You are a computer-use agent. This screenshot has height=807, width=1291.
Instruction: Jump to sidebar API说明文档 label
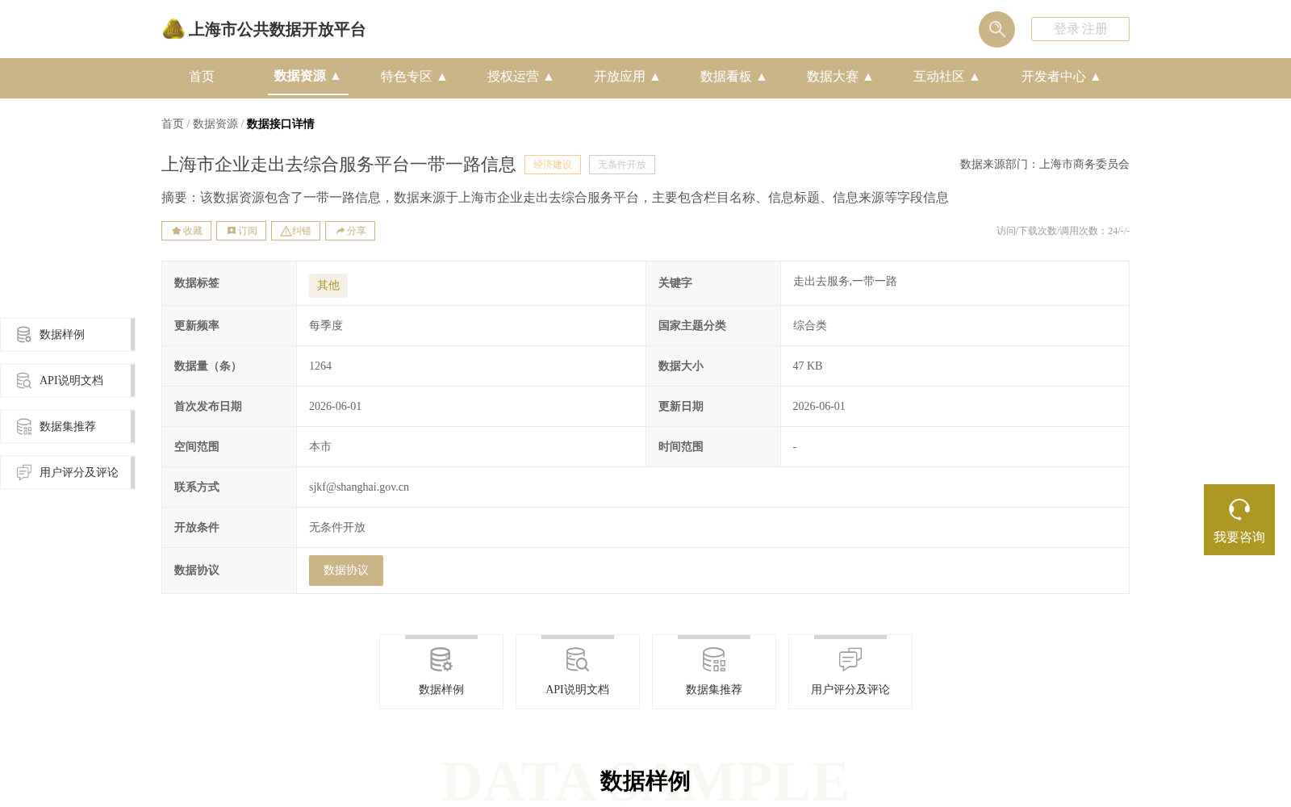(71, 380)
